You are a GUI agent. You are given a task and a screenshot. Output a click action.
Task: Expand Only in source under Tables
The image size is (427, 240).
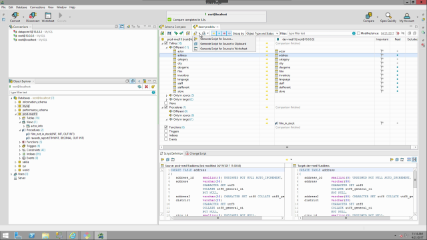(x=167, y=95)
